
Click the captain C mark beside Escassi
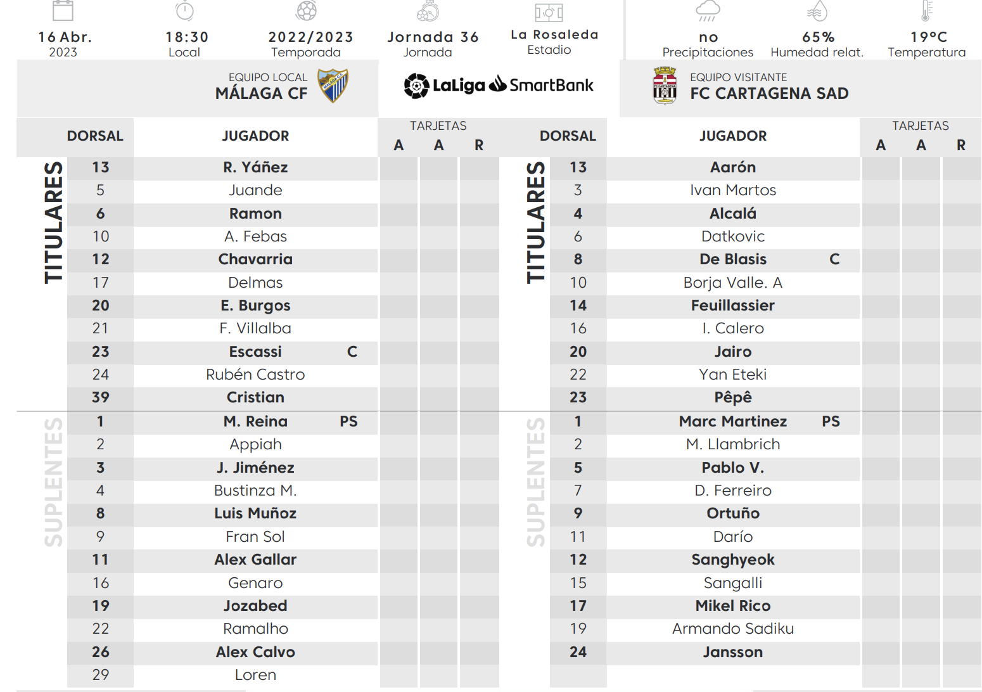point(352,352)
